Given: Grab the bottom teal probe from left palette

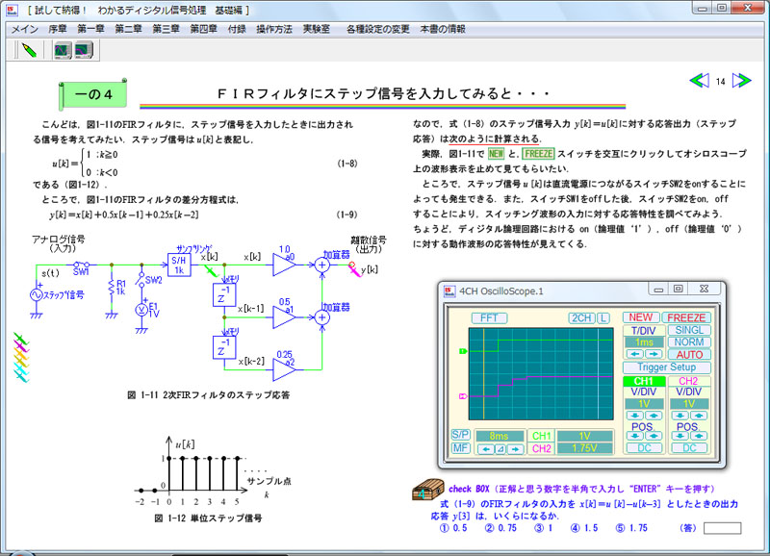Looking at the screenshot, I should [x=21, y=376].
